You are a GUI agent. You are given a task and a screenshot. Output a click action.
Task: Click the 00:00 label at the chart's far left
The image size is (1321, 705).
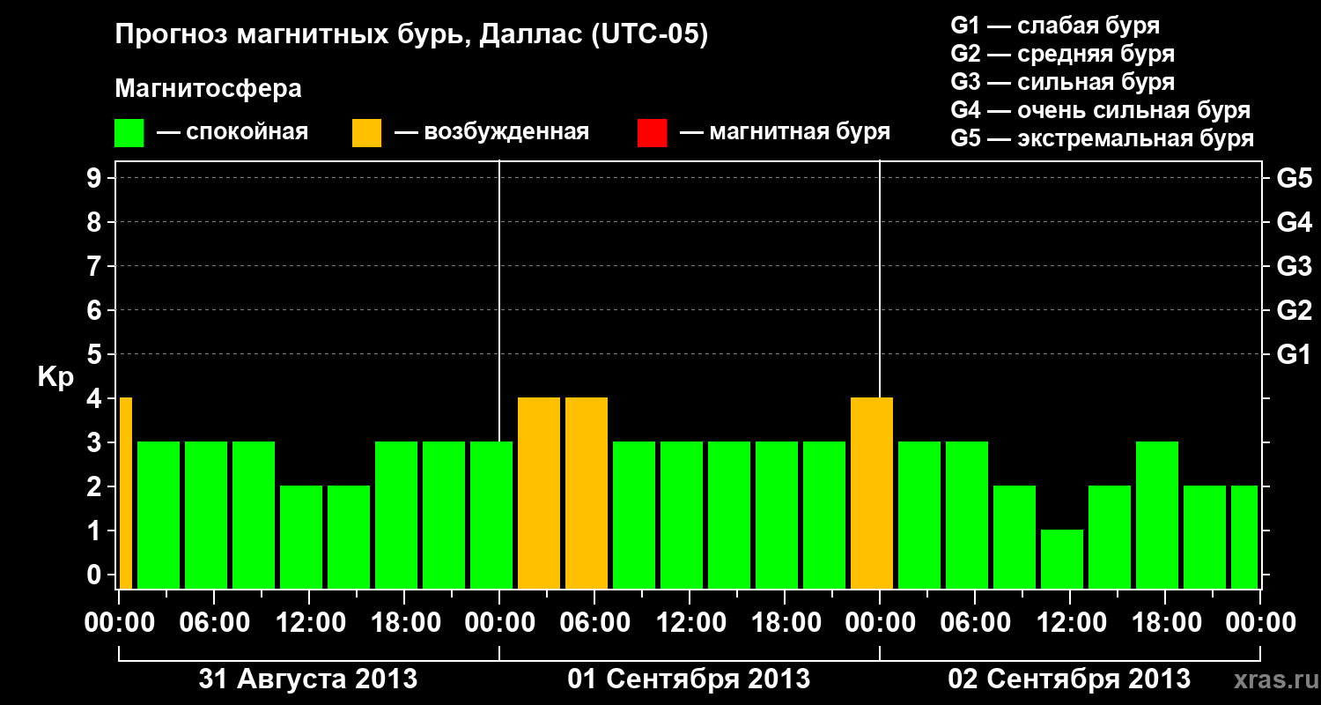click(119, 623)
